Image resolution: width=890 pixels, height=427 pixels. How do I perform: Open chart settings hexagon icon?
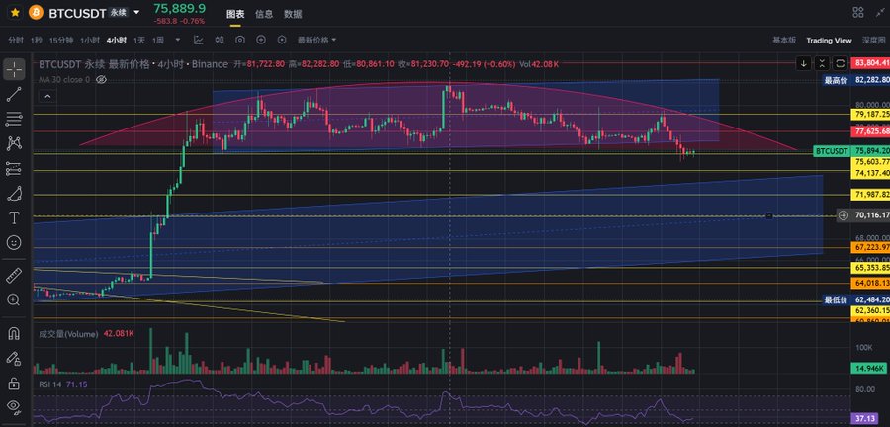click(282, 40)
